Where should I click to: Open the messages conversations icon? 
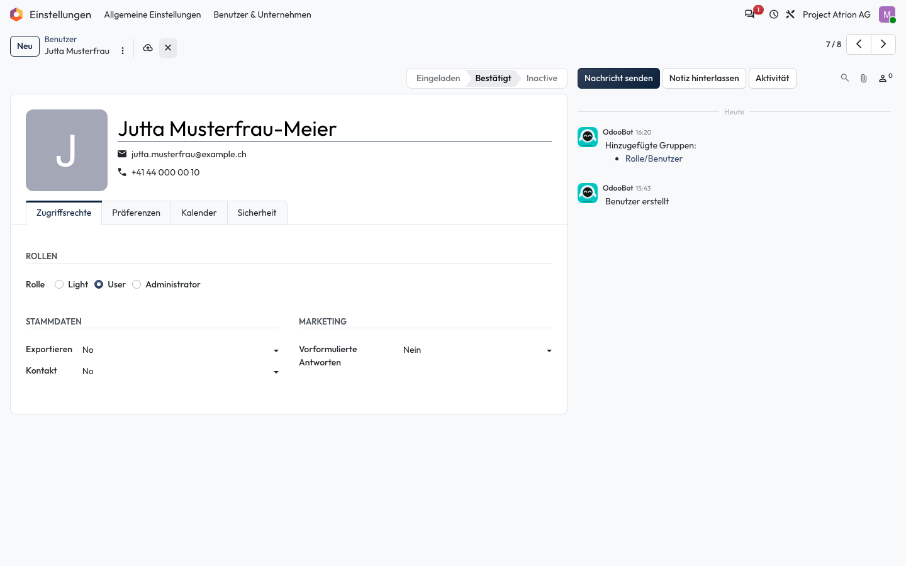pyautogui.click(x=750, y=14)
